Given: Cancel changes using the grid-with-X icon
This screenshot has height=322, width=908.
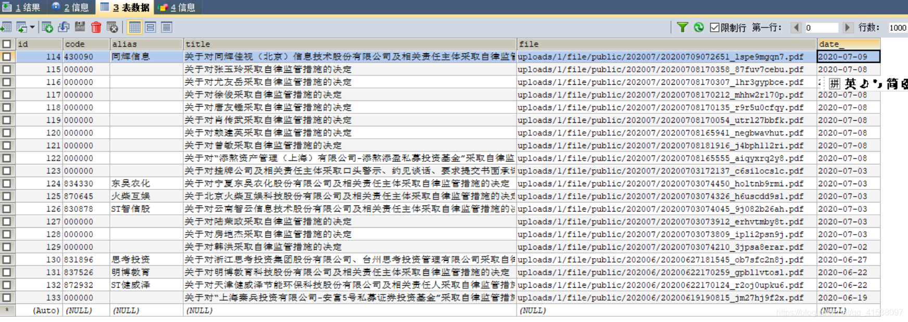Looking at the screenshot, I should [112, 27].
